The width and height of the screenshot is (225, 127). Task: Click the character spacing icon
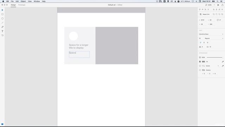(x=200, y=47)
